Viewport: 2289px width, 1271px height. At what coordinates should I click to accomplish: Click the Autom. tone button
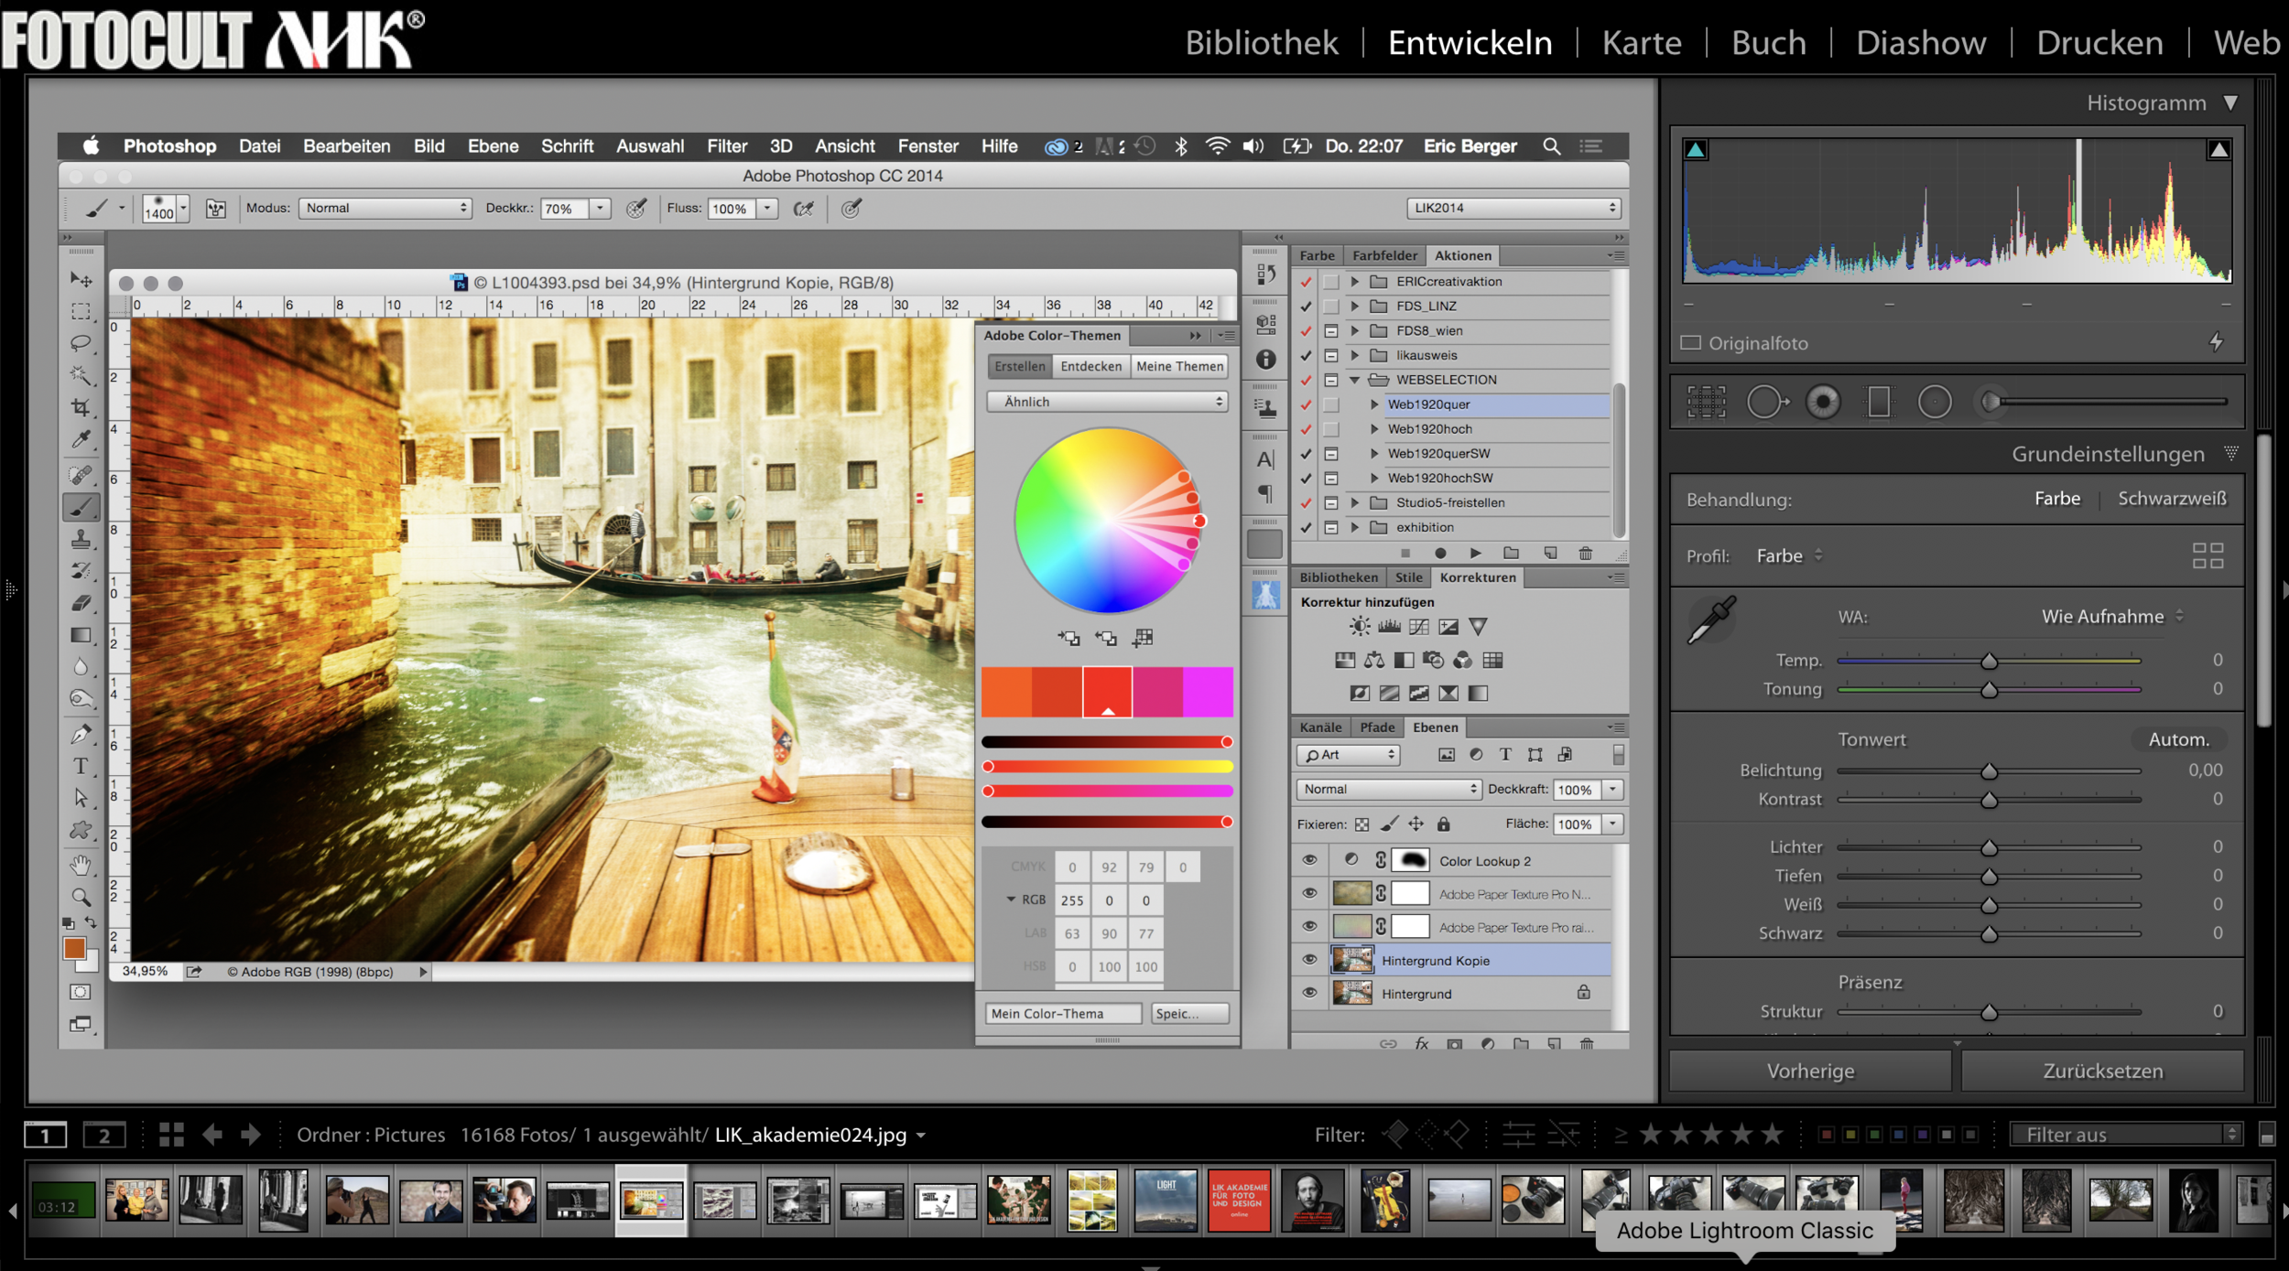pyautogui.click(x=2178, y=739)
